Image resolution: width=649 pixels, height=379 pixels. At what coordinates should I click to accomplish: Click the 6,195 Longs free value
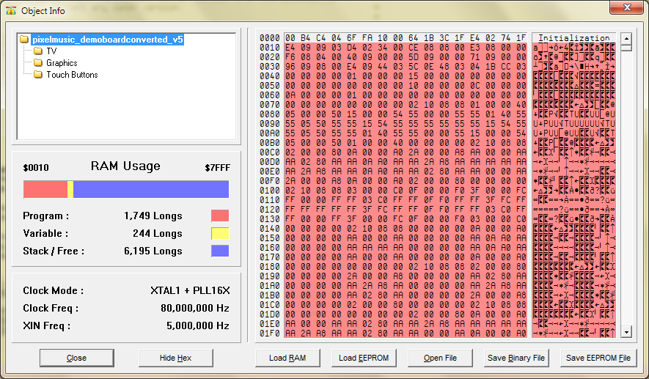[153, 251]
